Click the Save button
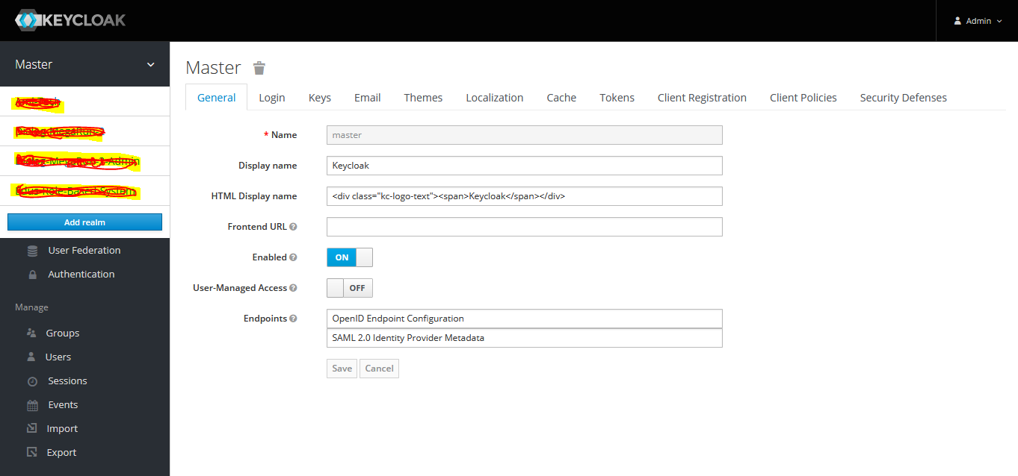The width and height of the screenshot is (1018, 476). tap(342, 369)
